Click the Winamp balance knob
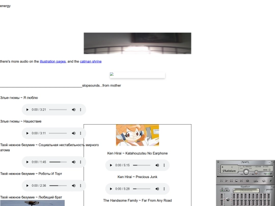Viewport: 275px width, 206px height. 256,172
